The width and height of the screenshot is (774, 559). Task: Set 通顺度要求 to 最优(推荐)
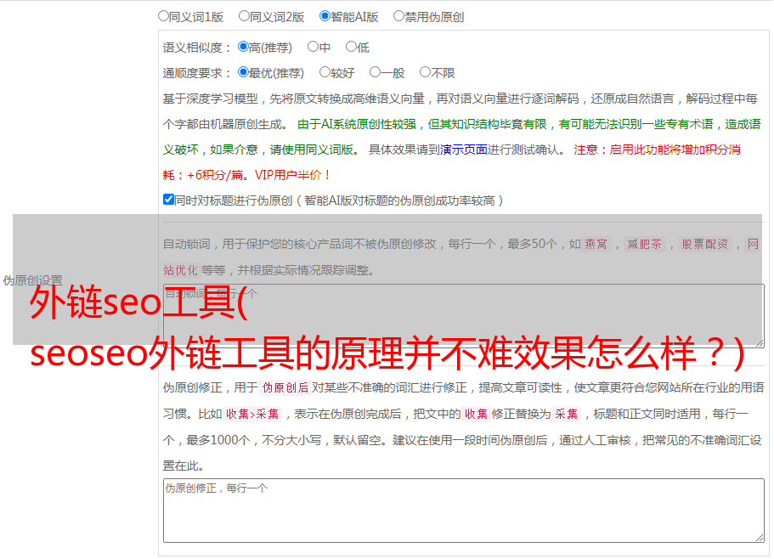coord(243,72)
